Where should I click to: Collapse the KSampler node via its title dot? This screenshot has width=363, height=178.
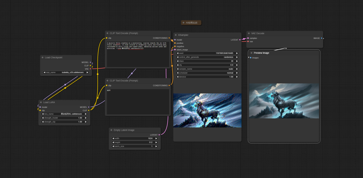point(175,35)
